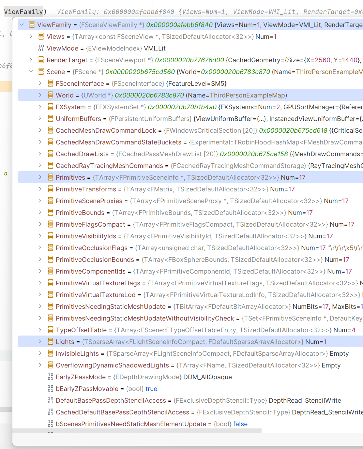The width and height of the screenshot is (363, 449).
Task: Expand the FXSystem node
Action: pos(40,107)
